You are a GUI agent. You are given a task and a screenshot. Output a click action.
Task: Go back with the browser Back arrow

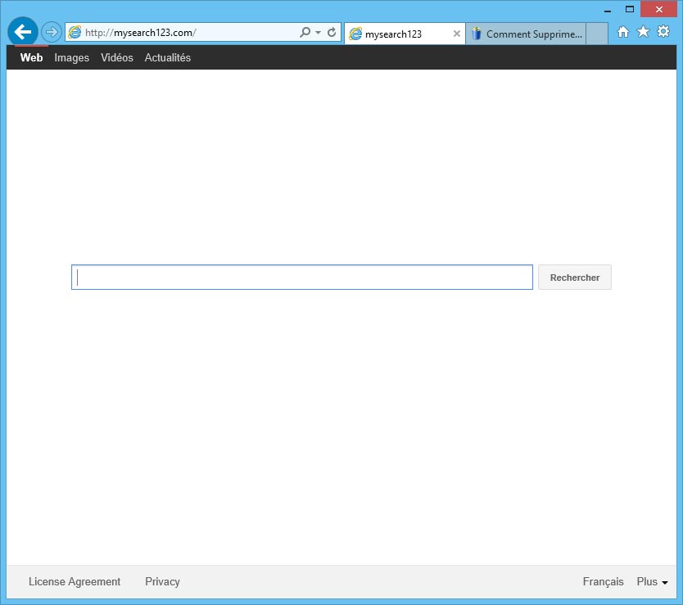(x=23, y=31)
